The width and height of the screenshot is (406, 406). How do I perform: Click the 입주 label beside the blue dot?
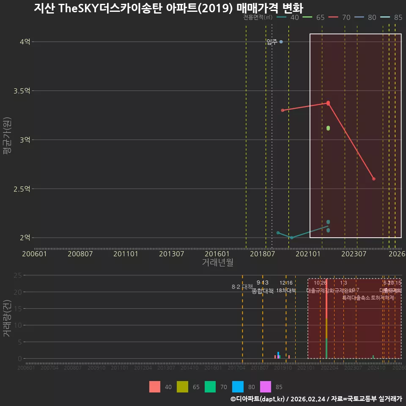click(272, 42)
